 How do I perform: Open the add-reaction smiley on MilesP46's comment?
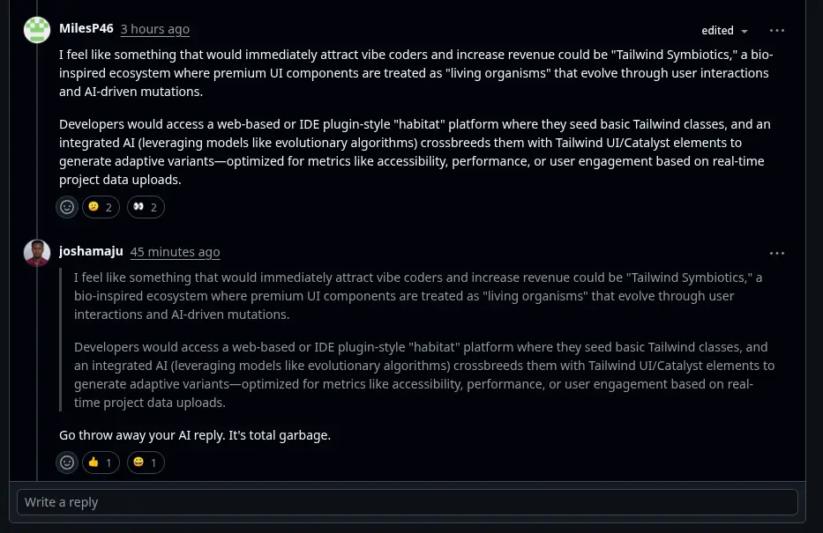coord(67,207)
